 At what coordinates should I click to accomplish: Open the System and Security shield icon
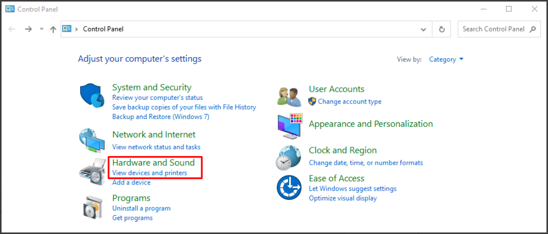tap(92, 95)
